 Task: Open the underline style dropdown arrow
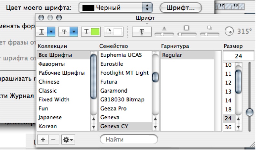[51, 31]
